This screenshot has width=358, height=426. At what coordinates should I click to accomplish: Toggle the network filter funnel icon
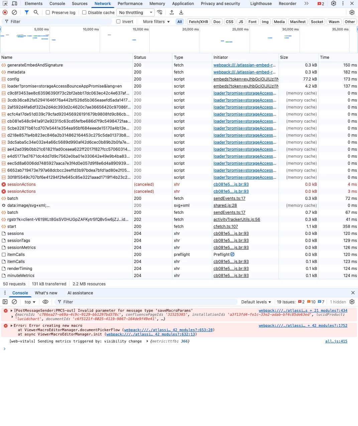(x=27, y=12)
